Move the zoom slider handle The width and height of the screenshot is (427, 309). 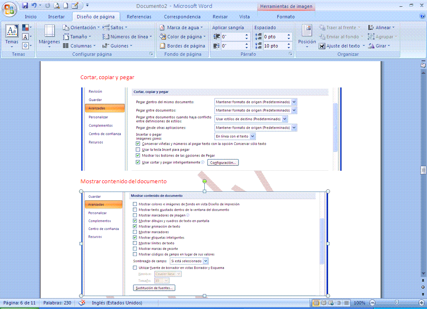point(397,302)
